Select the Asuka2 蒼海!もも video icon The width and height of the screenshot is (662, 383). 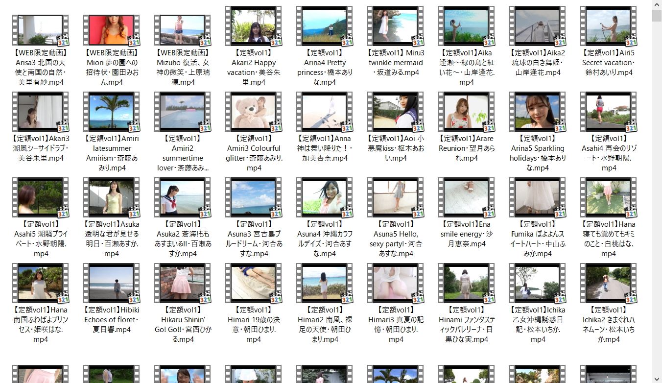182,197
